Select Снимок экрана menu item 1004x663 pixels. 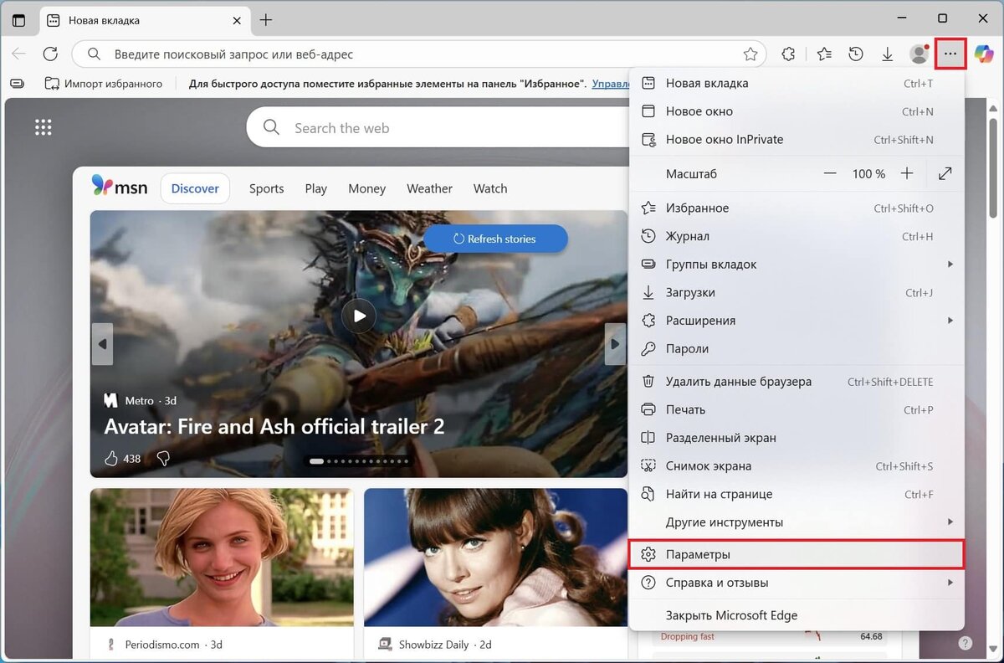797,465
